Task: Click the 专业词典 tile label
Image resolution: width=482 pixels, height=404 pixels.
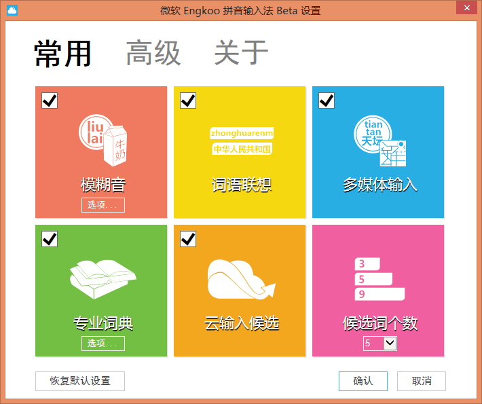Action: [103, 323]
